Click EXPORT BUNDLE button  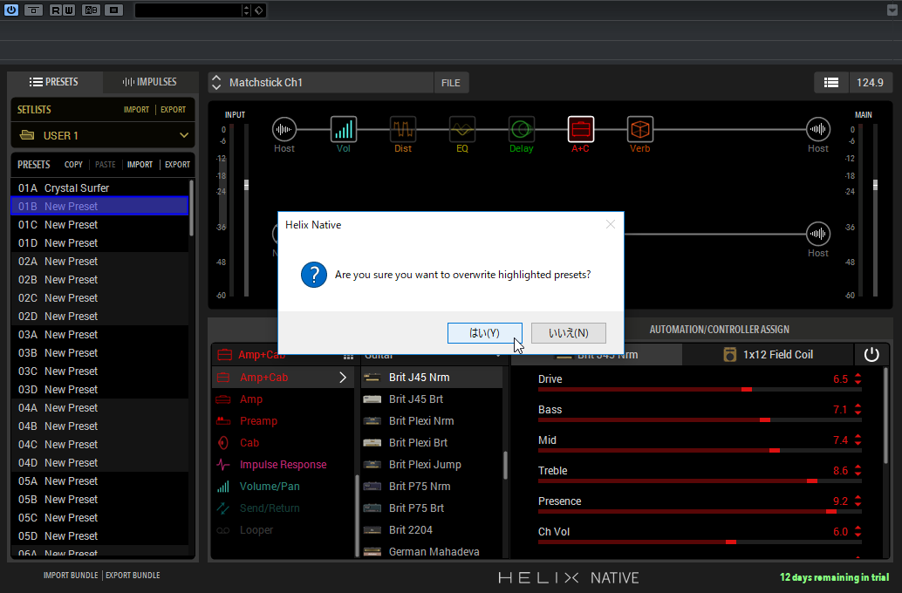tap(133, 576)
